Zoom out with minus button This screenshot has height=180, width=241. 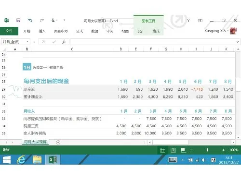tap(191, 150)
